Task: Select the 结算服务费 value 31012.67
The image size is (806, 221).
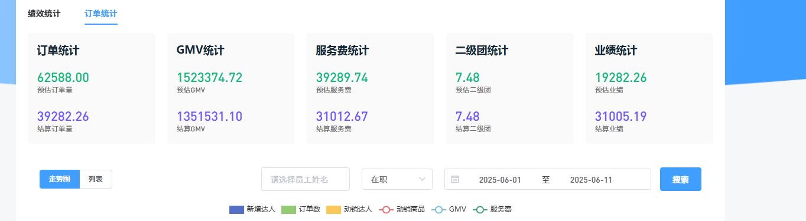Action: point(342,117)
